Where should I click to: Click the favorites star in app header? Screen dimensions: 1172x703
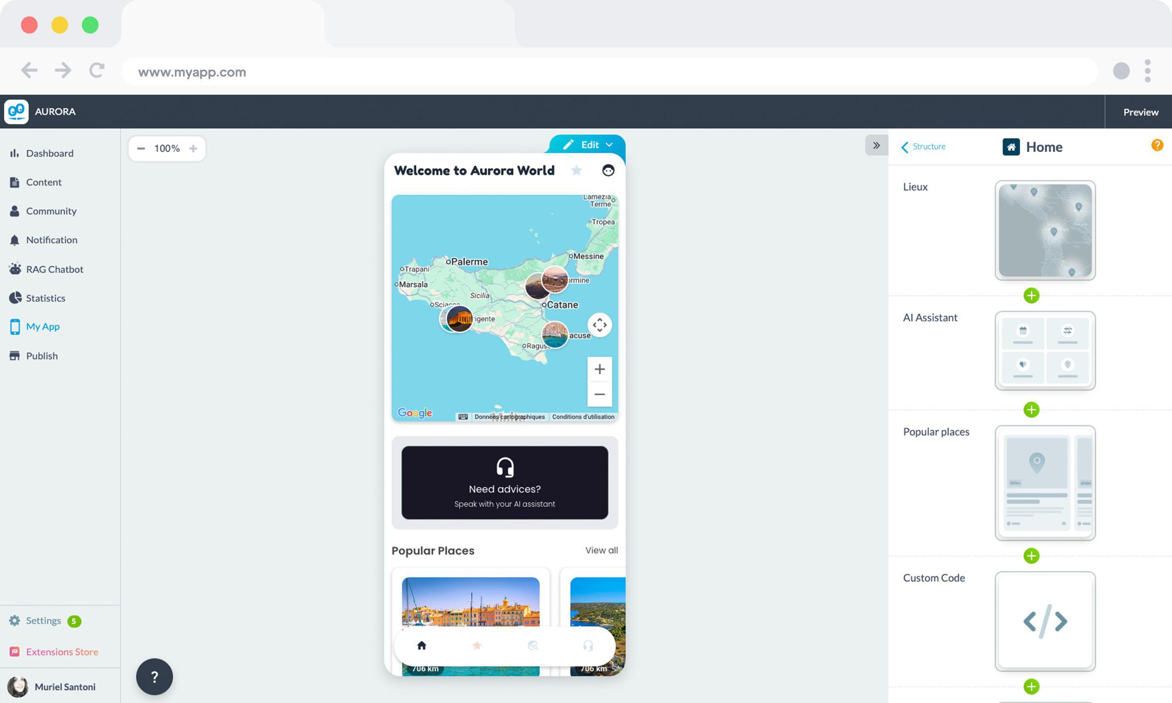(x=576, y=170)
